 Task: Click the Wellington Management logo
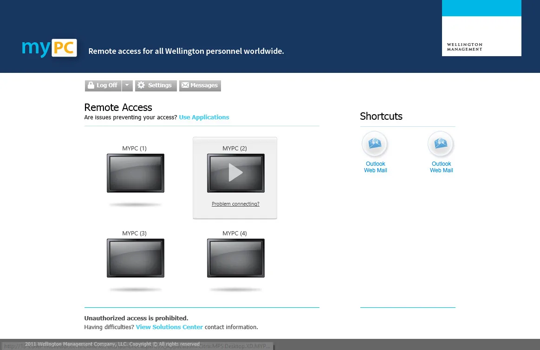tap(481, 28)
